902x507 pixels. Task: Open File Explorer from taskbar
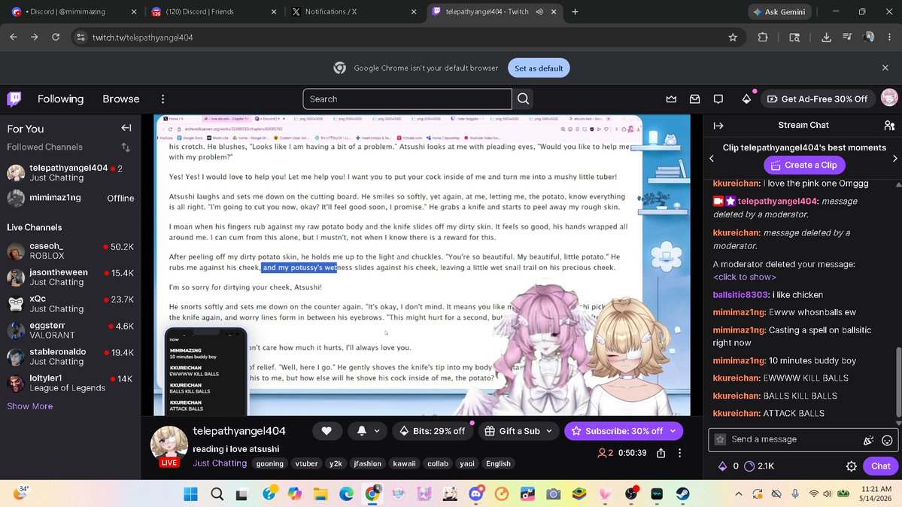tap(320, 493)
